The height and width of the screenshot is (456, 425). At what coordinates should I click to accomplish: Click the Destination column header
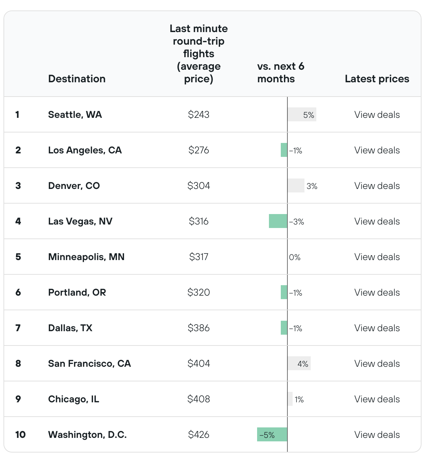[x=77, y=79]
